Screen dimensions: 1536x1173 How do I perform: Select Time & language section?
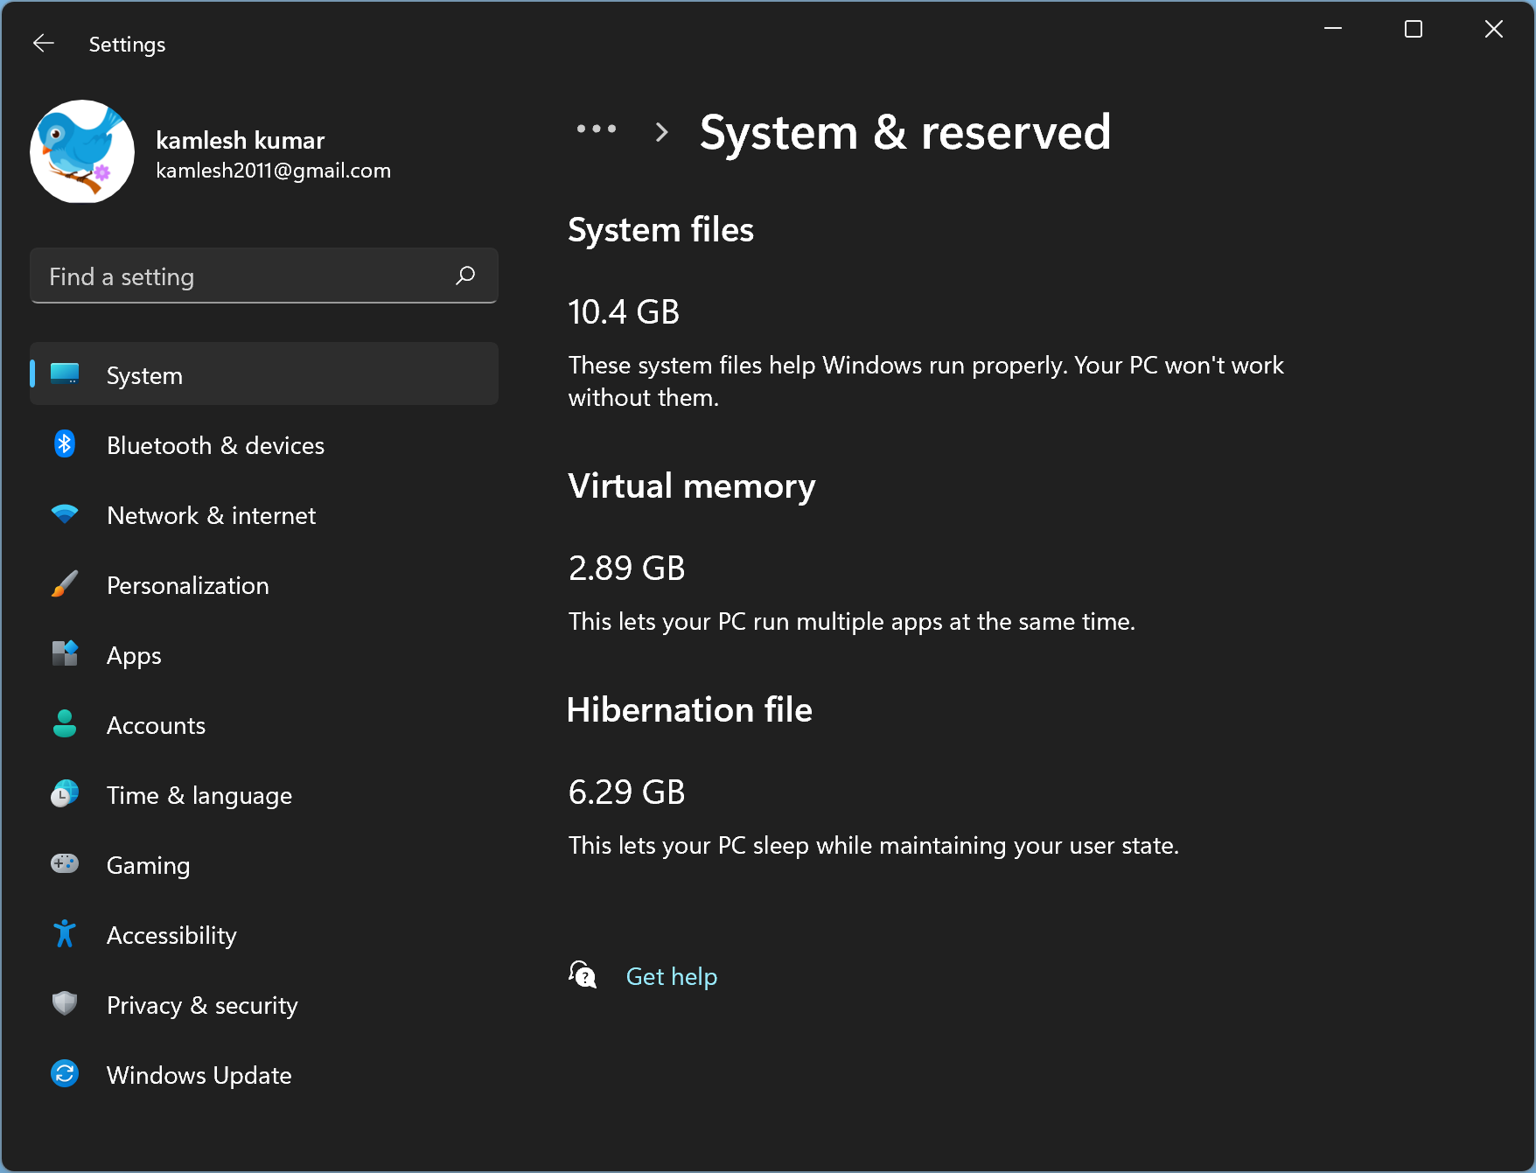click(199, 795)
